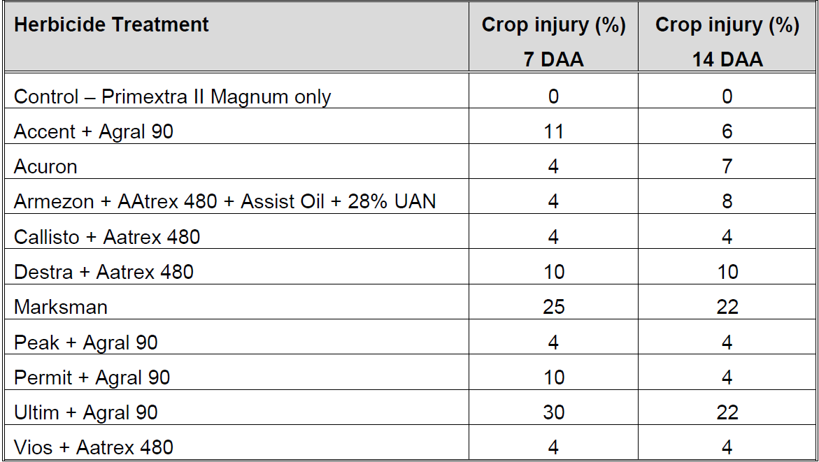This screenshot has height=462, width=819.
Task: Click Armezon's 14 DAA injury value 8
Action: pyautogui.click(x=727, y=202)
